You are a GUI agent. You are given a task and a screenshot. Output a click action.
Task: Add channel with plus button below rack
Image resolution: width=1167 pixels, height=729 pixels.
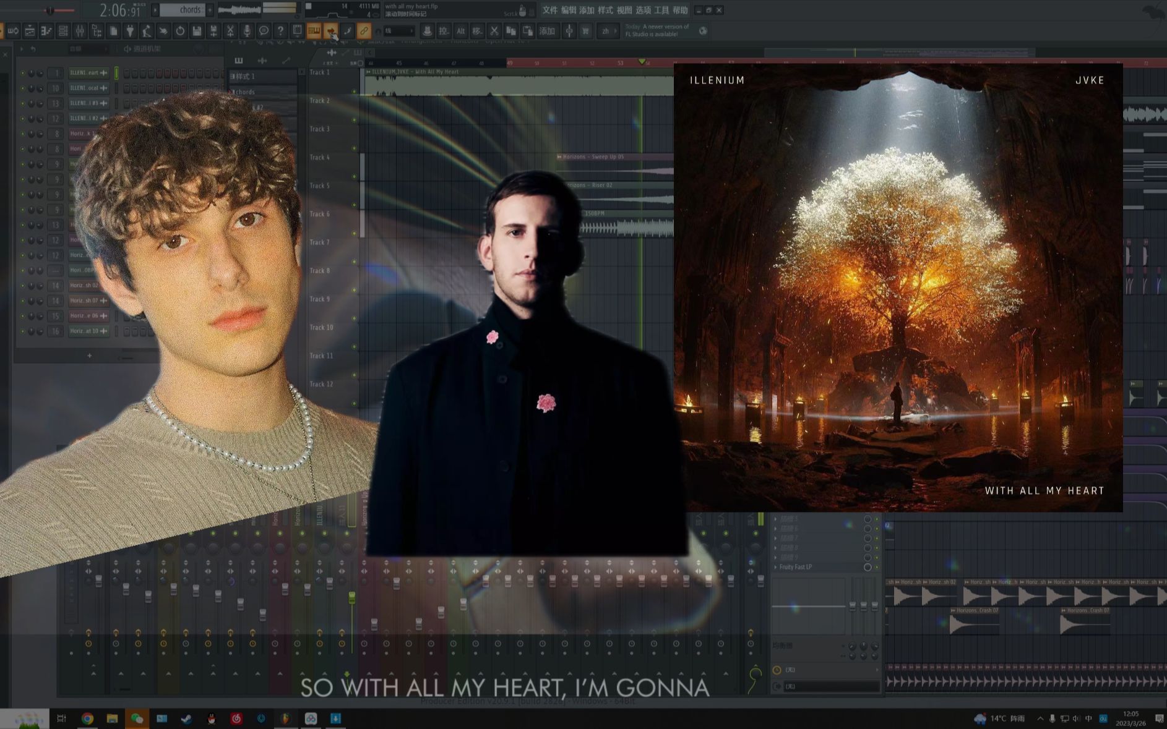coord(89,356)
